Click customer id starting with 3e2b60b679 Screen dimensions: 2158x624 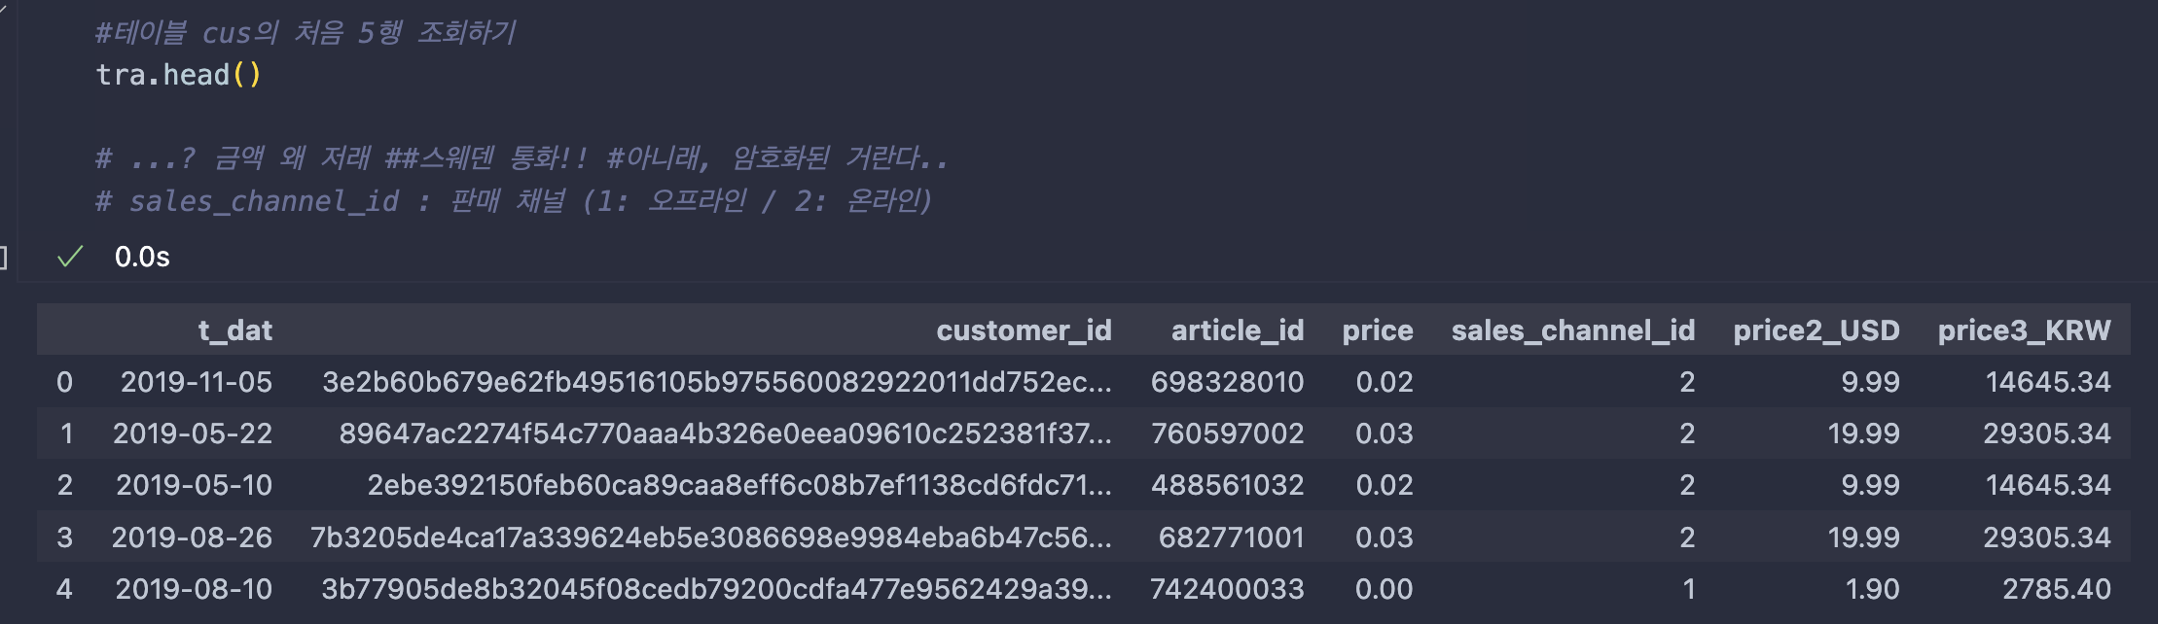pos(717,382)
